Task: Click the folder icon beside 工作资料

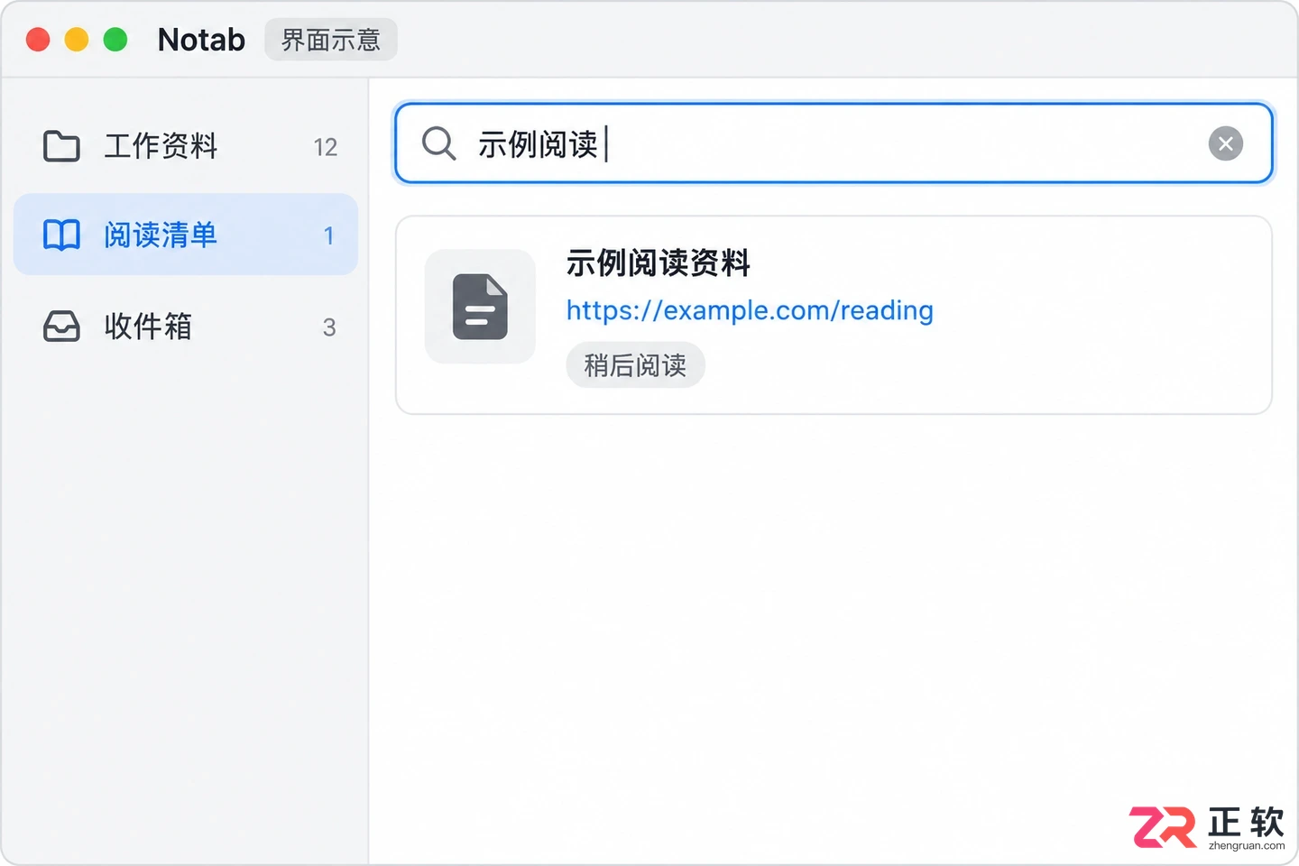Action: click(61, 146)
